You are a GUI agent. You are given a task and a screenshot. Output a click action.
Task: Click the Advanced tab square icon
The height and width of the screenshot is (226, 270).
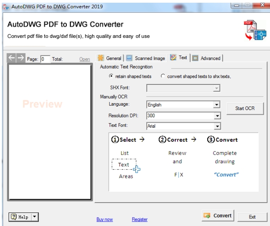(x=195, y=58)
